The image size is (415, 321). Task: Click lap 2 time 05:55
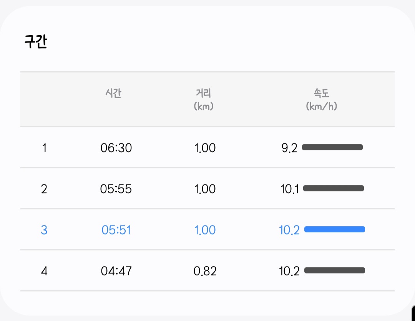[116, 189]
